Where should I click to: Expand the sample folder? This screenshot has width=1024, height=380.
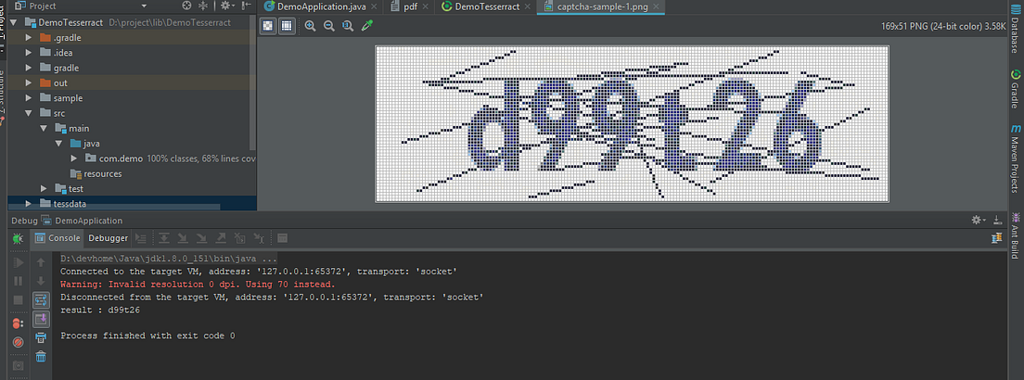(28, 98)
